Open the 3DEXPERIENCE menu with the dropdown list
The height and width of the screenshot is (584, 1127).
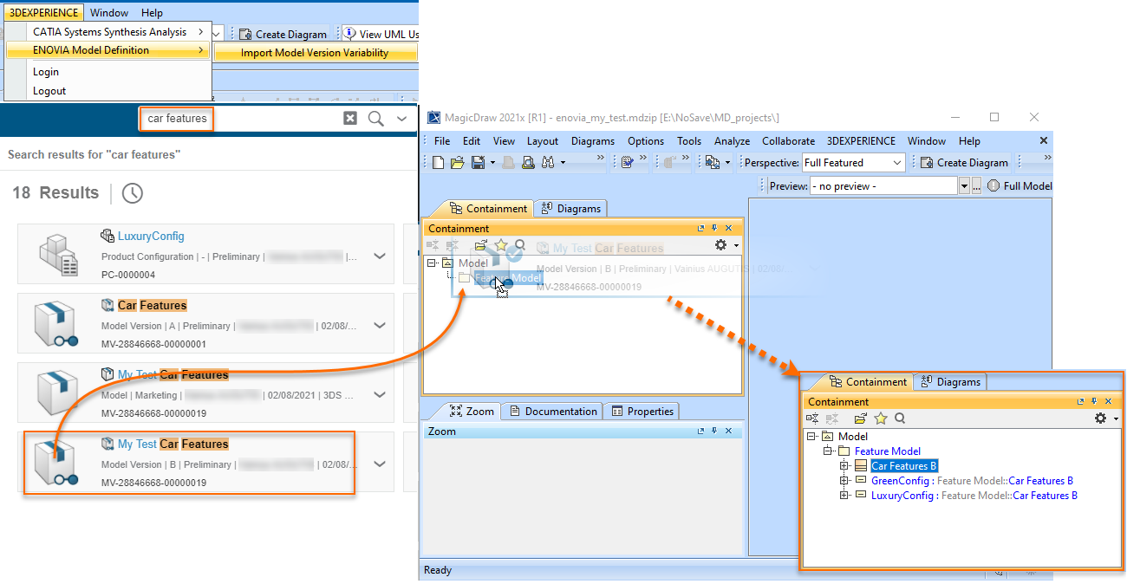pos(43,12)
